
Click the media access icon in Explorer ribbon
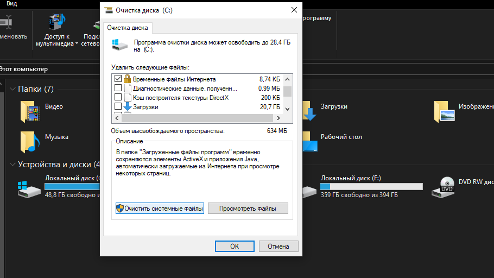pos(57,22)
